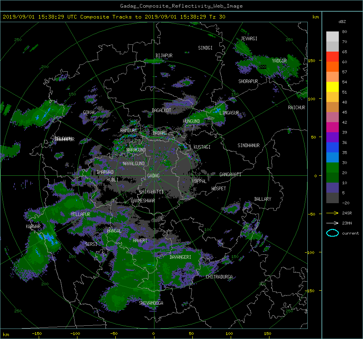Select the GOKAK city label
Viewport: 363px width, 339px height.
tap(89, 112)
